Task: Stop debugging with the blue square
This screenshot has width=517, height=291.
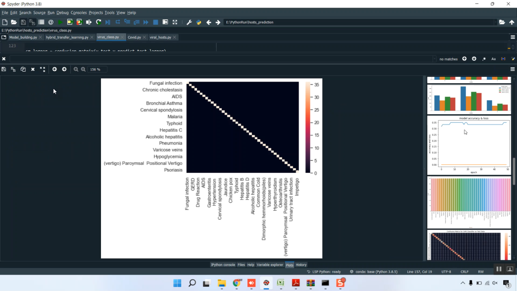Action: 155,22
